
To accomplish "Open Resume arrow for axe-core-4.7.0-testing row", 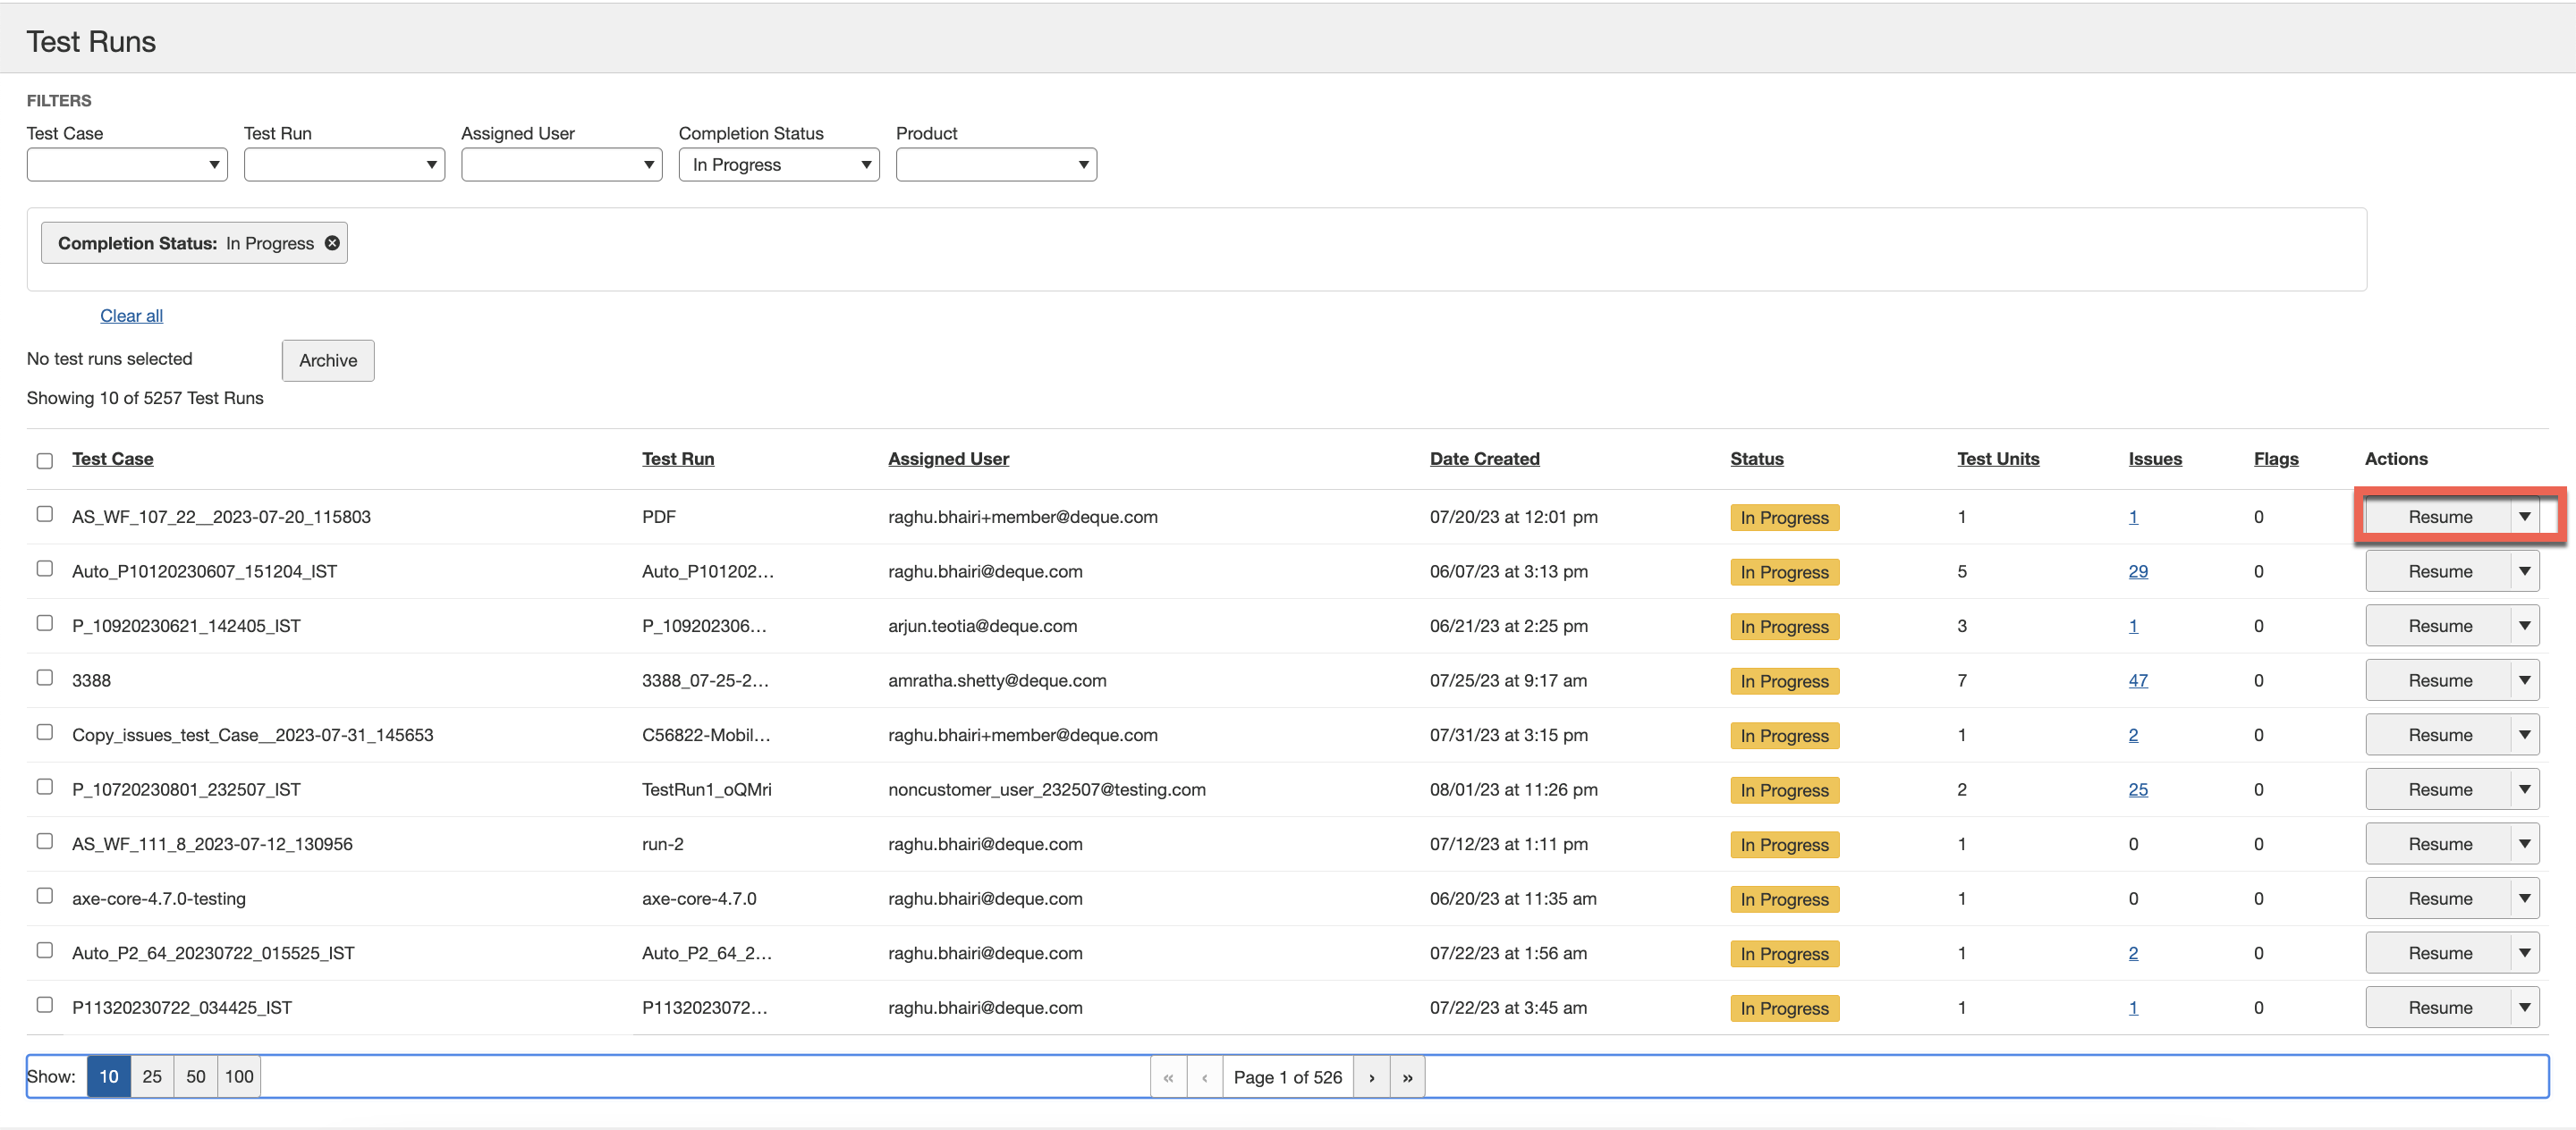I will tap(2524, 898).
